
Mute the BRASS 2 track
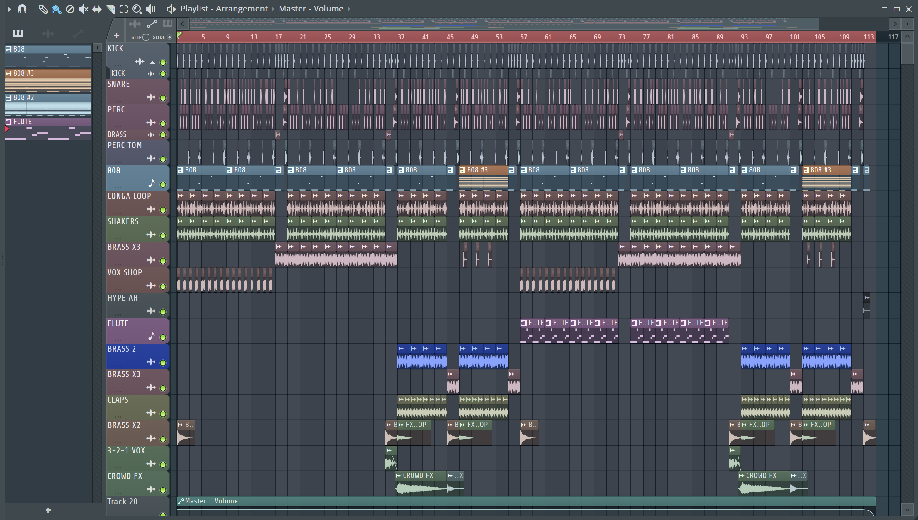(x=163, y=363)
